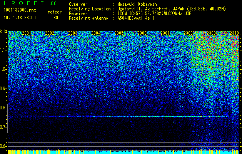Screen dimensions: 242x154
Task: Click the 2307 time marker
Action: pos(165,33)
